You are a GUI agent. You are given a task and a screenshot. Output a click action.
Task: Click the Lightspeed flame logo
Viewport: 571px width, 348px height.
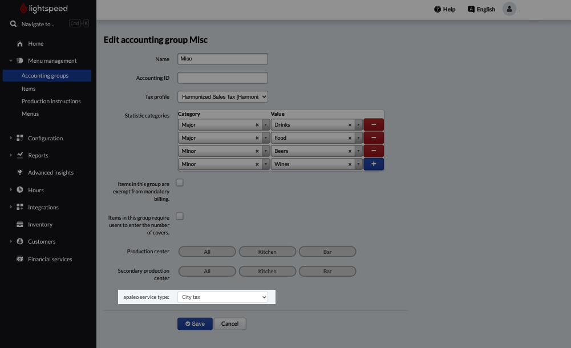pos(23,8)
